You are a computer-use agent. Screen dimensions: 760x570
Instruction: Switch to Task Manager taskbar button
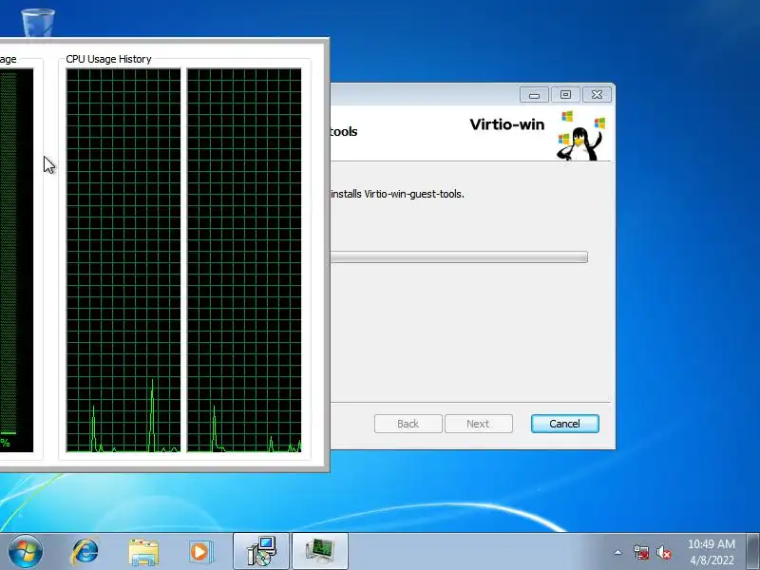[x=320, y=551]
